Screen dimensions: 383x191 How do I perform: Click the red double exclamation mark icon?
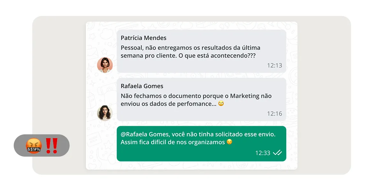(x=51, y=146)
